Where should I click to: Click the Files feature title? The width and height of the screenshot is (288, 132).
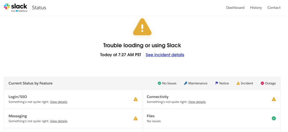151,116
